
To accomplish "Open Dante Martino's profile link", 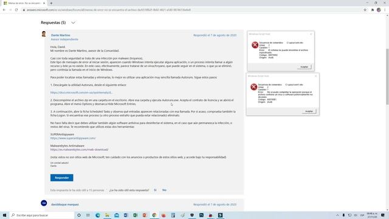I will coord(61,35).
